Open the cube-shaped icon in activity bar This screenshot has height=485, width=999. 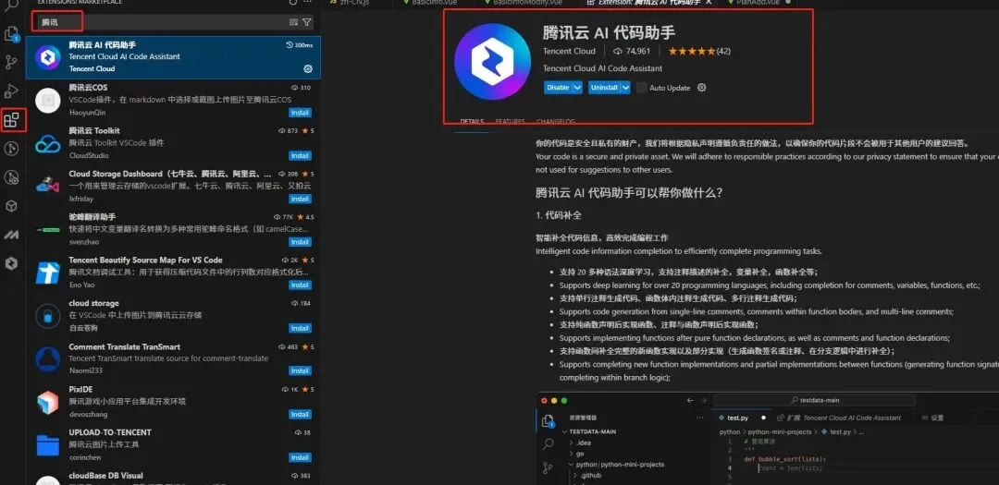click(12, 206)
